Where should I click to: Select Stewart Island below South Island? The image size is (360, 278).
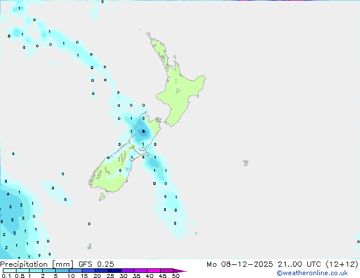[102, 197]
